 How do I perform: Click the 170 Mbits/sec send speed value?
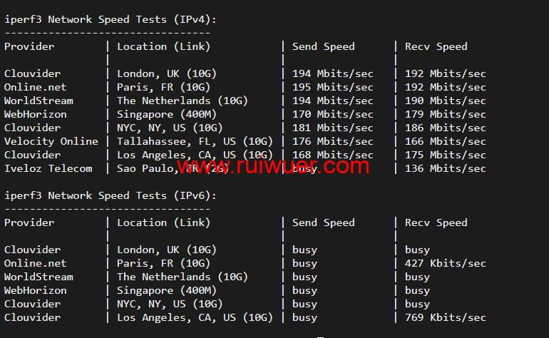pyautogui.click(x=333, y=114)
